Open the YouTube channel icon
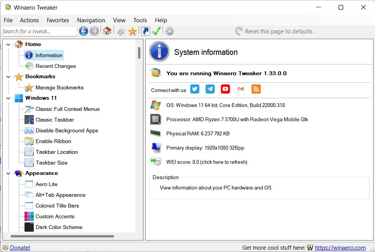Viewport: 375px width, 252px height. tap(225, 89)
